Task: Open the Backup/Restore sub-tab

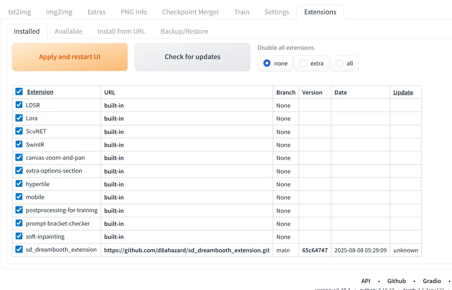Action: point(184,31)
